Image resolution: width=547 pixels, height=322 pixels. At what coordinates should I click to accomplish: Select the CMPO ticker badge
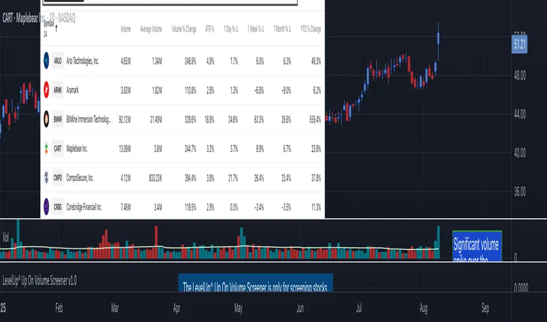click(x=59, y=177)
